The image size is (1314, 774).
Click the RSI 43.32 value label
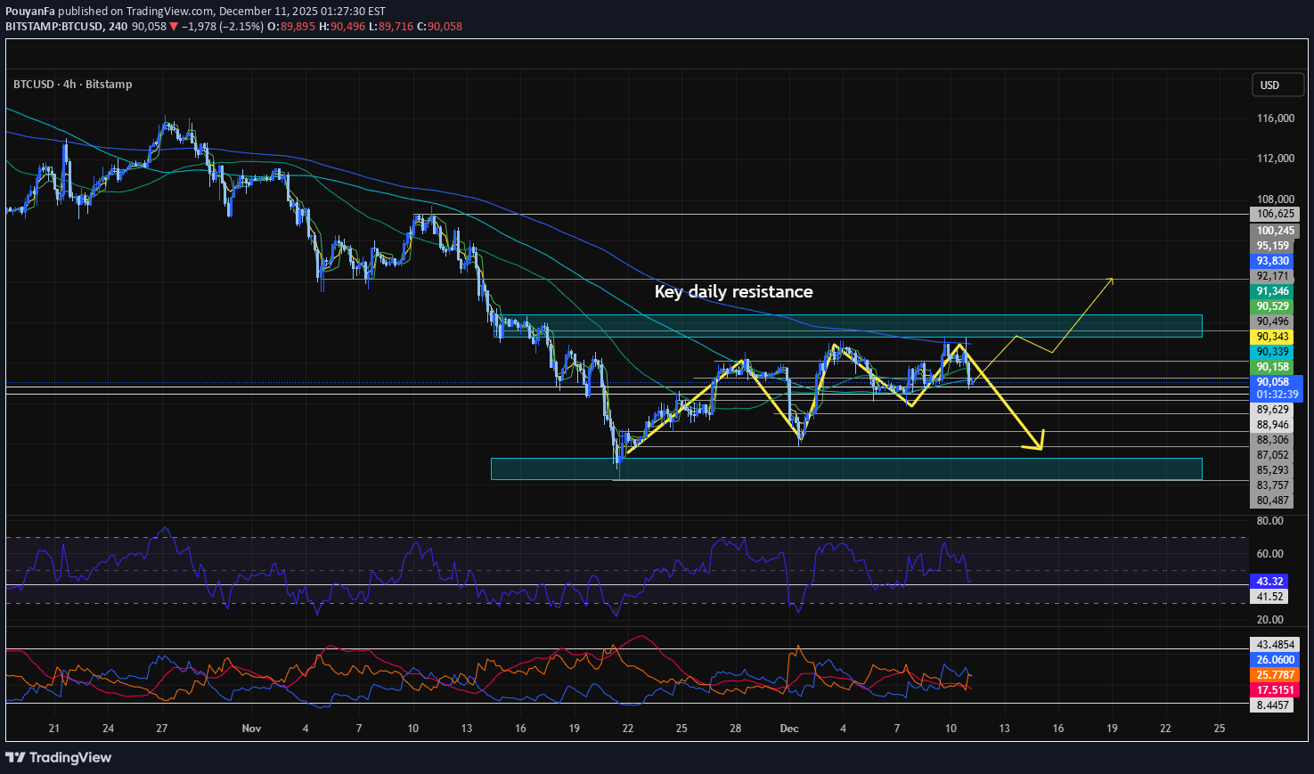(1269, 581)
